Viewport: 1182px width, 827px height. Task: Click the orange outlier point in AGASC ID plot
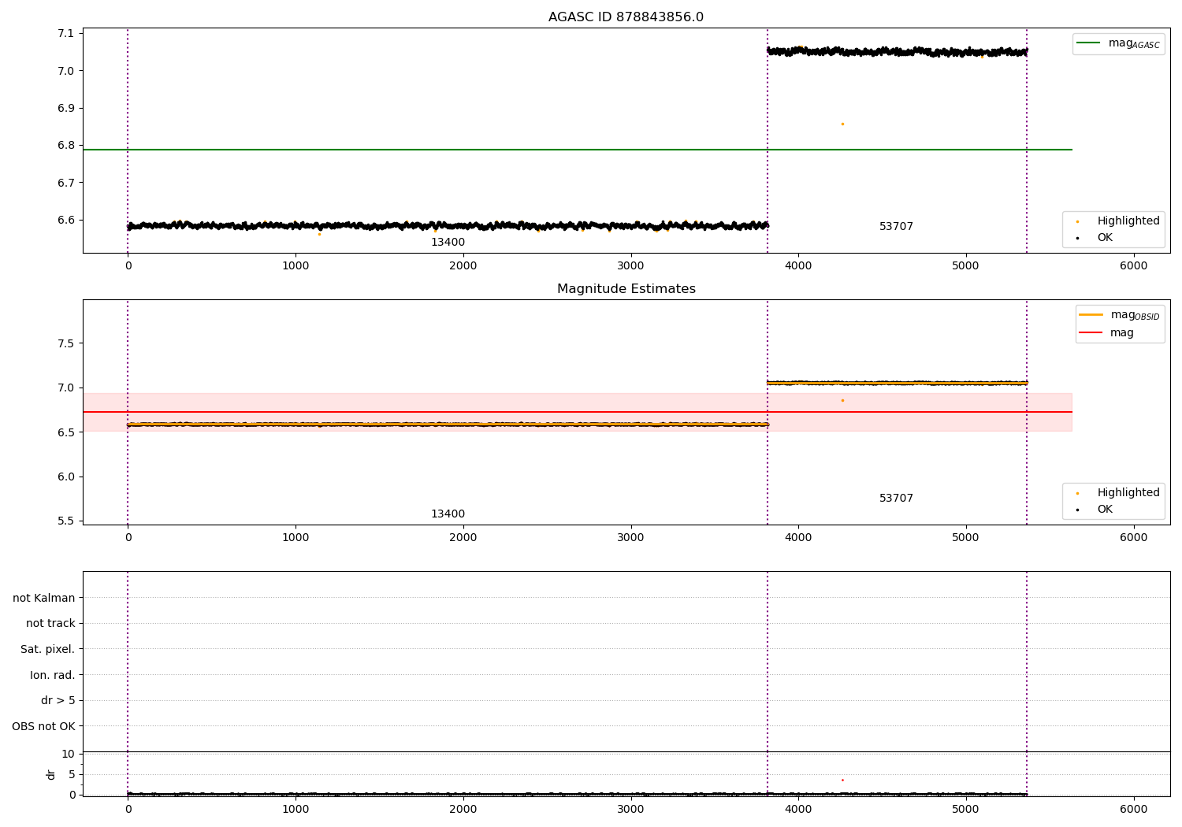tap(842, 124)
